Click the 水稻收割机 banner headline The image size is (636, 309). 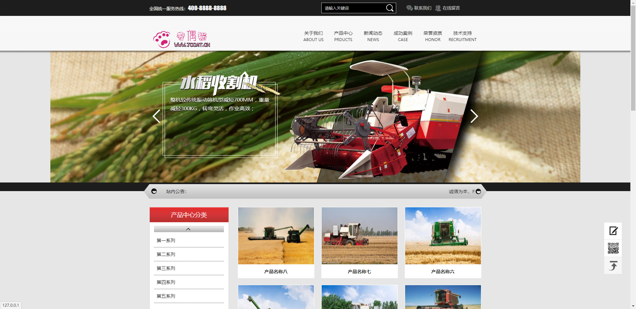click(219, 83)
